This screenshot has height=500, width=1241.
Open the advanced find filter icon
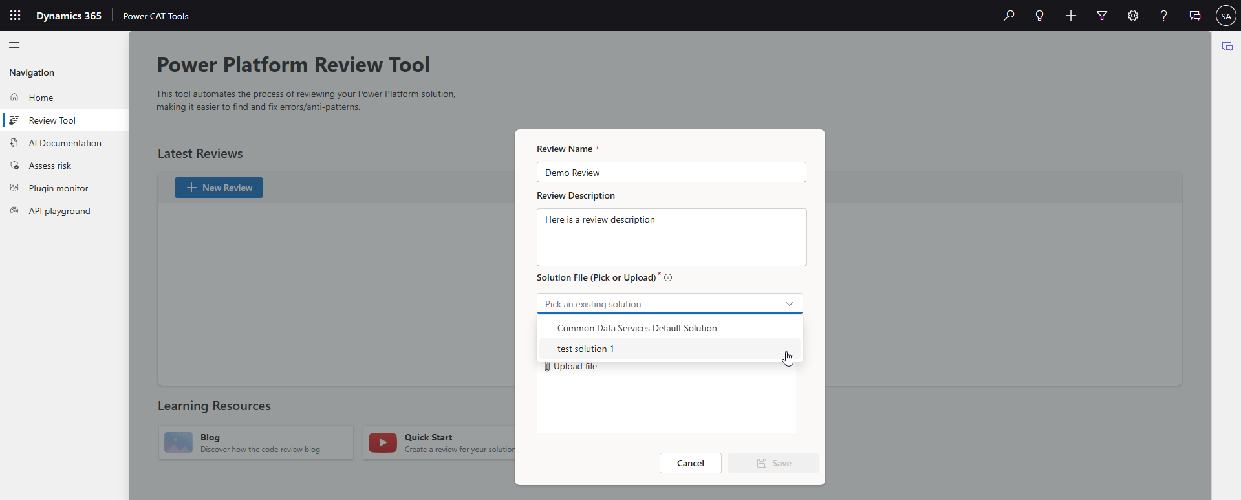coord(1102,16)
